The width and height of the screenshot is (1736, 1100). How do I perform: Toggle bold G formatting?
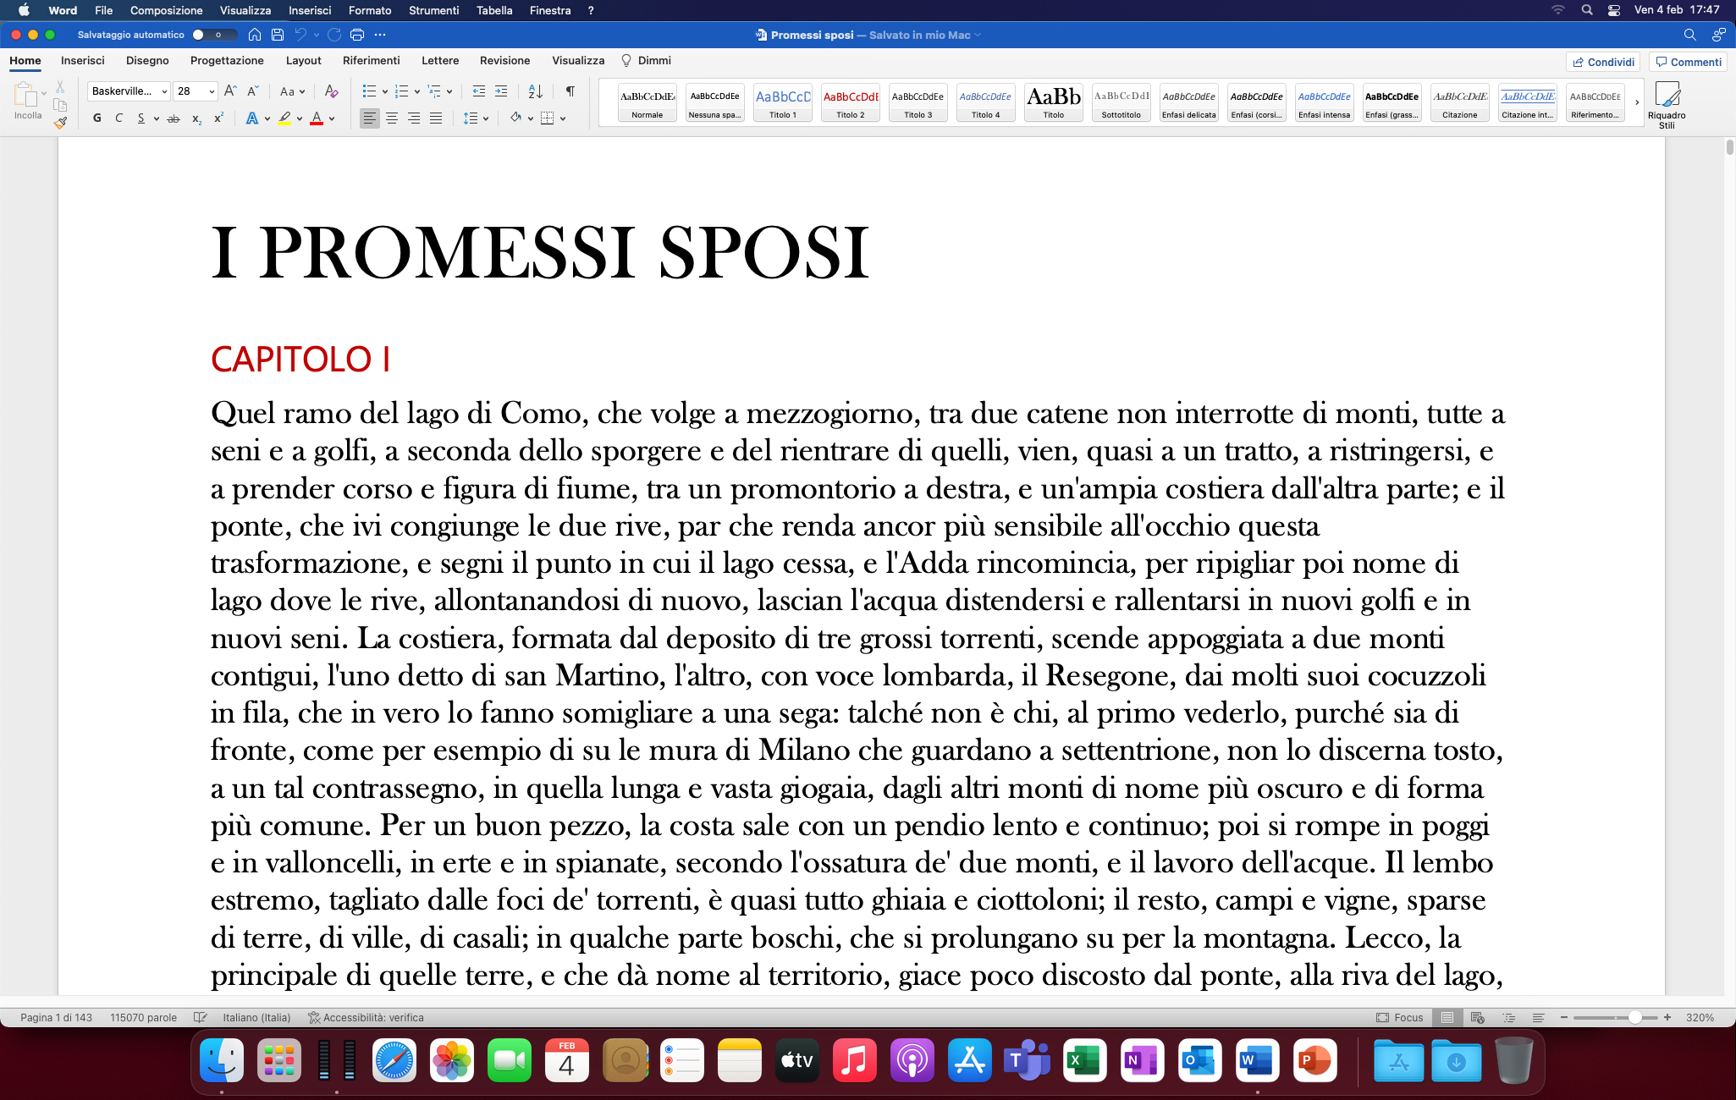[97, 118]
